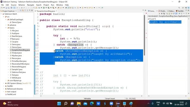The width and height of the screenshot is (190, 107).
Task: Open the Open Console dropdown arrow
Action: pos(189,13)
